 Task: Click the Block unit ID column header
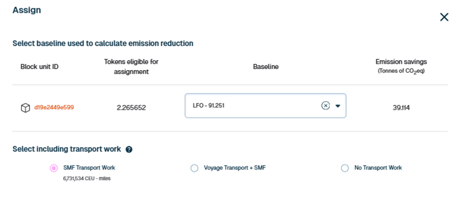coord(40,67)
